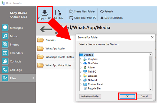Click the Photos label in sidebar
Screen dimensions: 157x103
pyautogui.click(x=14, y=45)
